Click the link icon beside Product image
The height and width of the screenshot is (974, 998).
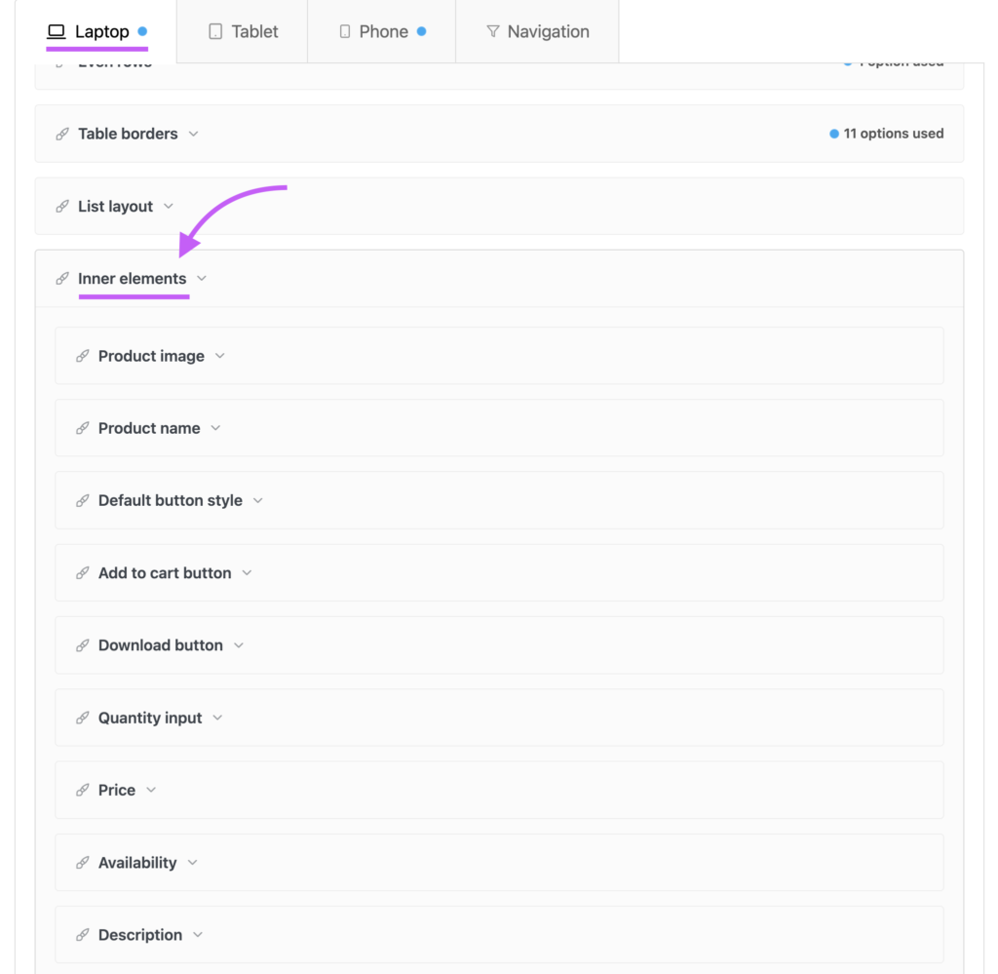pyautogui.click(x=82, y=356)
